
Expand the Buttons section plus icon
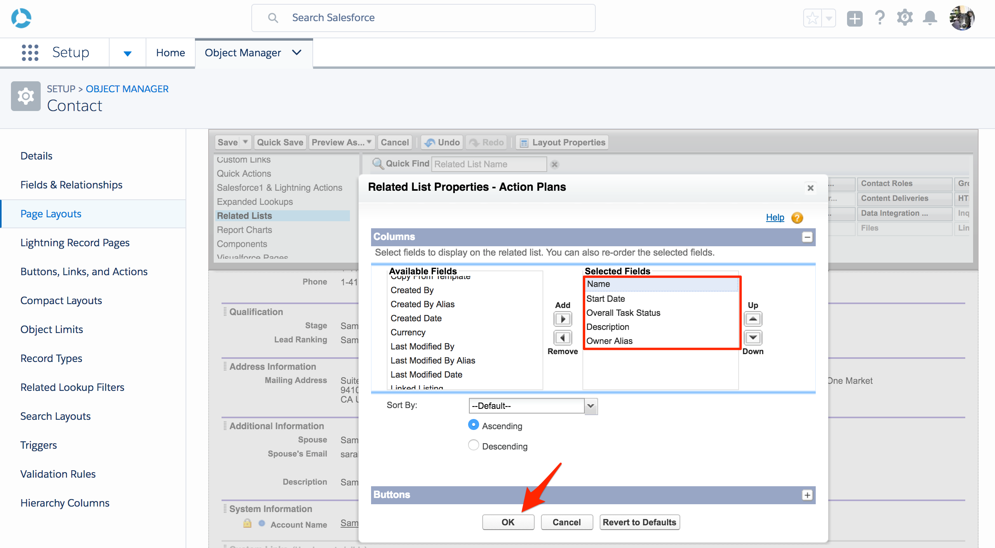click(807, 495)
